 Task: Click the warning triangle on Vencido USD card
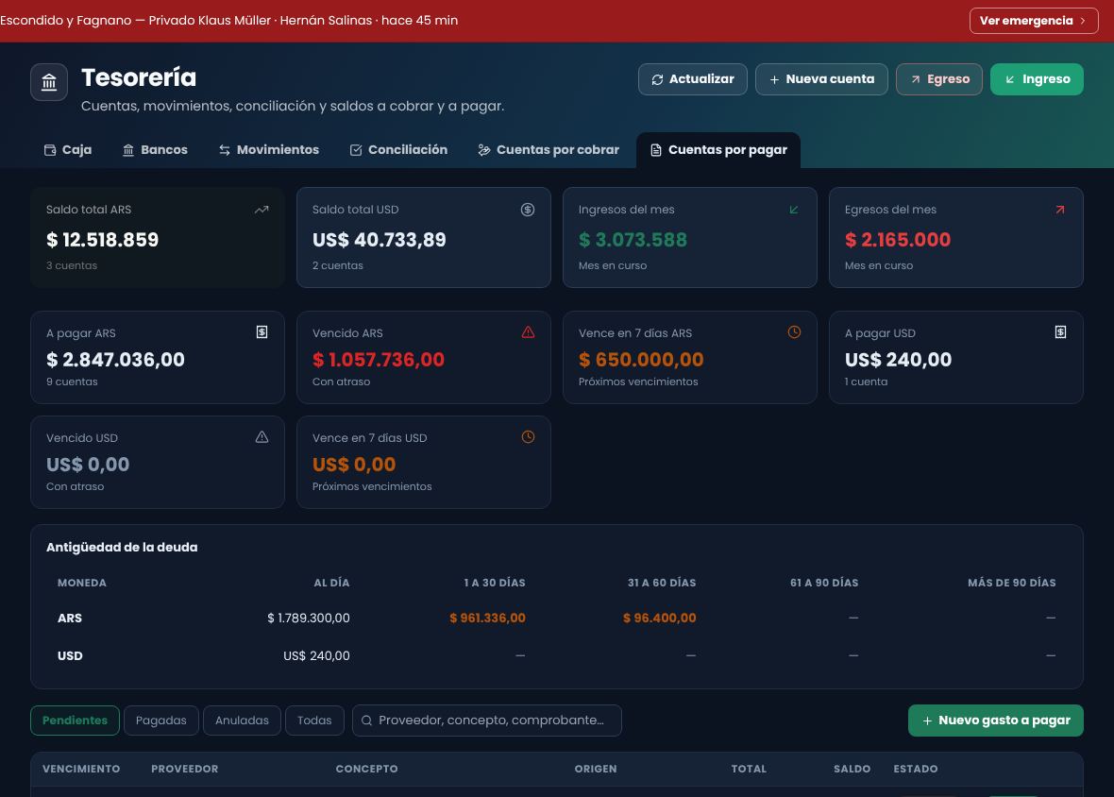262,437
